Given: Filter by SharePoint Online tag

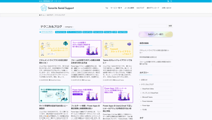Looking at the screenshot, I should (x=60, y=32).
